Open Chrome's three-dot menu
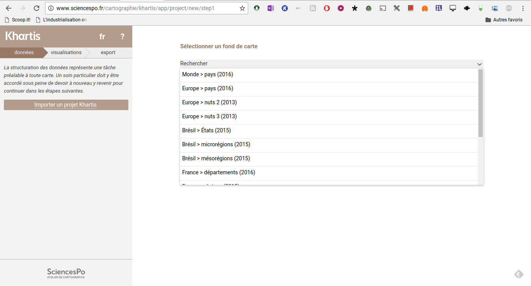 click(523, 8)
